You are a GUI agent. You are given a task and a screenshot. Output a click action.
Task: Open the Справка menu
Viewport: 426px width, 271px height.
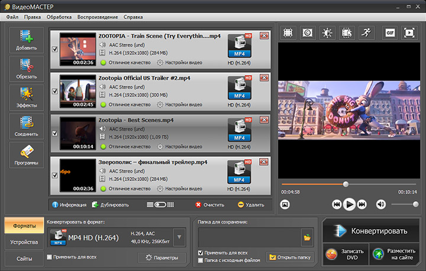pos(133,17)
